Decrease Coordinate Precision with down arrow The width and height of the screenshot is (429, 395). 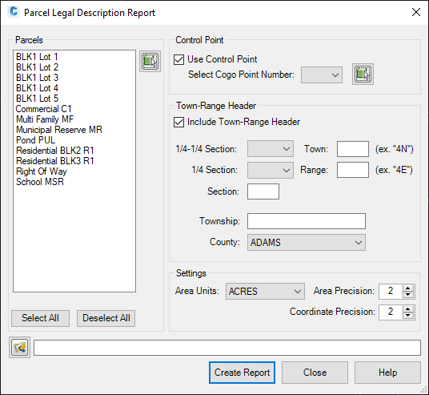(x=408, y=316)
